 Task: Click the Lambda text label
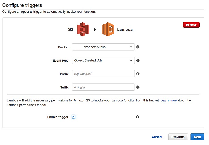click(x=125, y=29)
